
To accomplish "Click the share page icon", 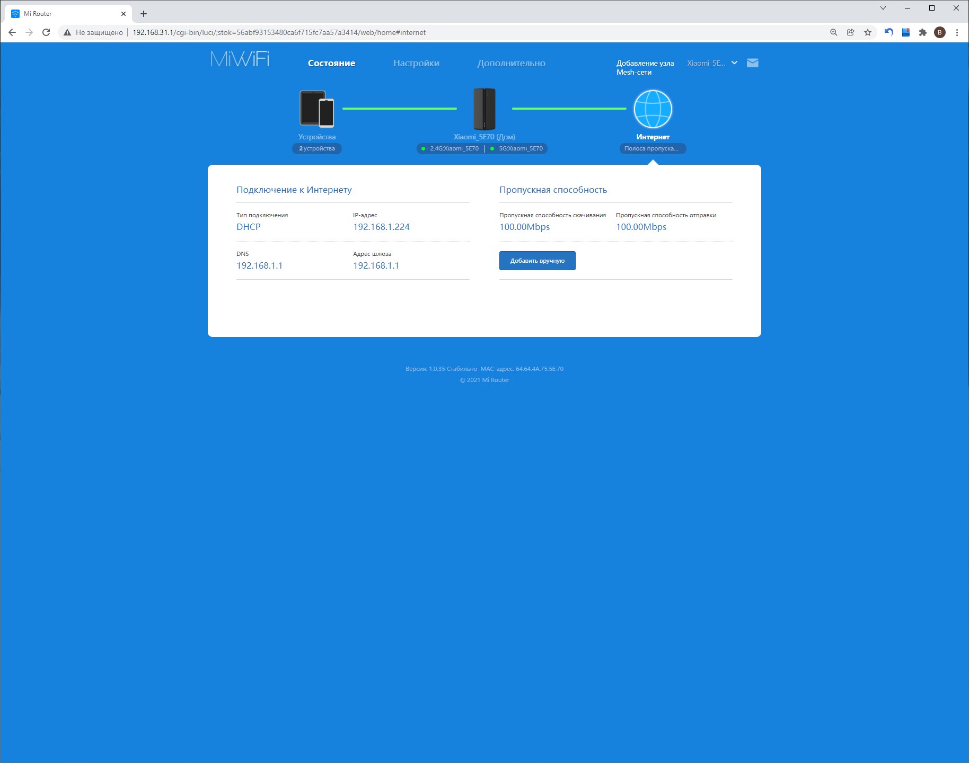I will (850, 32).
